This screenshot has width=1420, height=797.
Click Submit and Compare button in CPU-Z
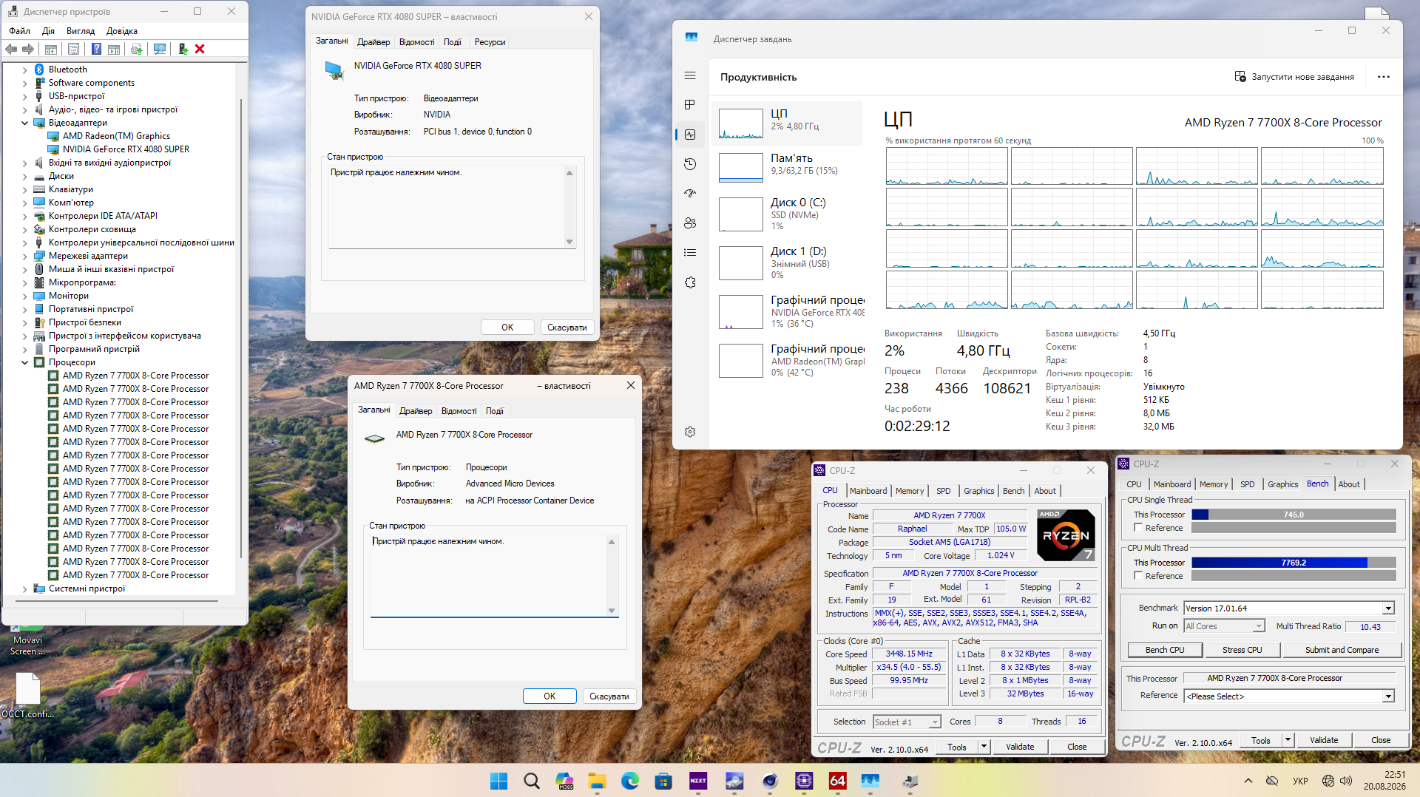[x=1342, y=650]
